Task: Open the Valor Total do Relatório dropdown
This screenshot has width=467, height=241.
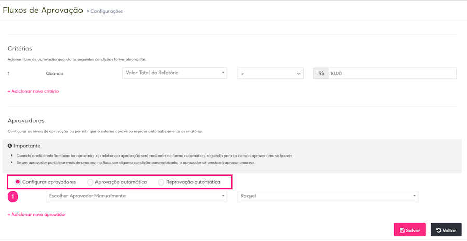Action: coord(175,73)
